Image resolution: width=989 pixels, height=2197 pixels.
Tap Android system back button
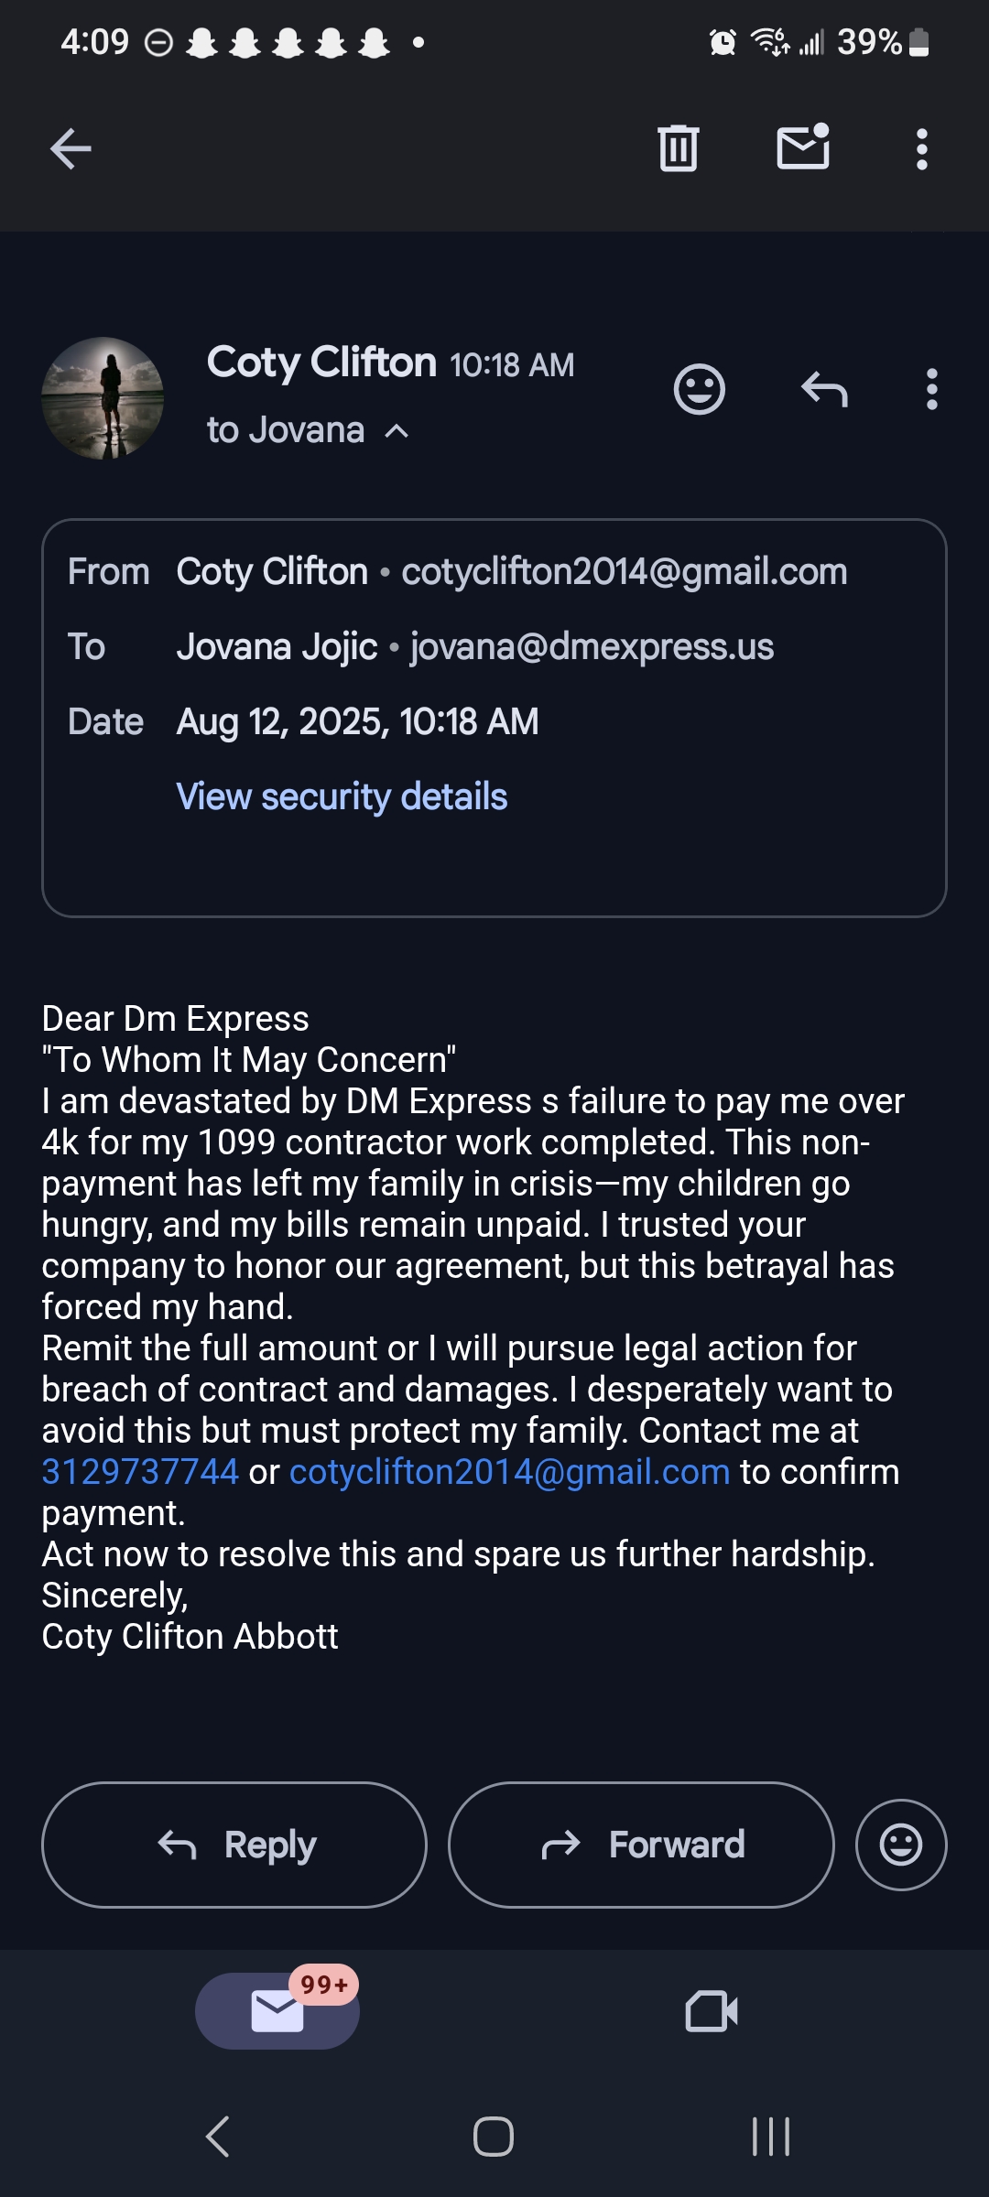click(x=218, y=2137)
